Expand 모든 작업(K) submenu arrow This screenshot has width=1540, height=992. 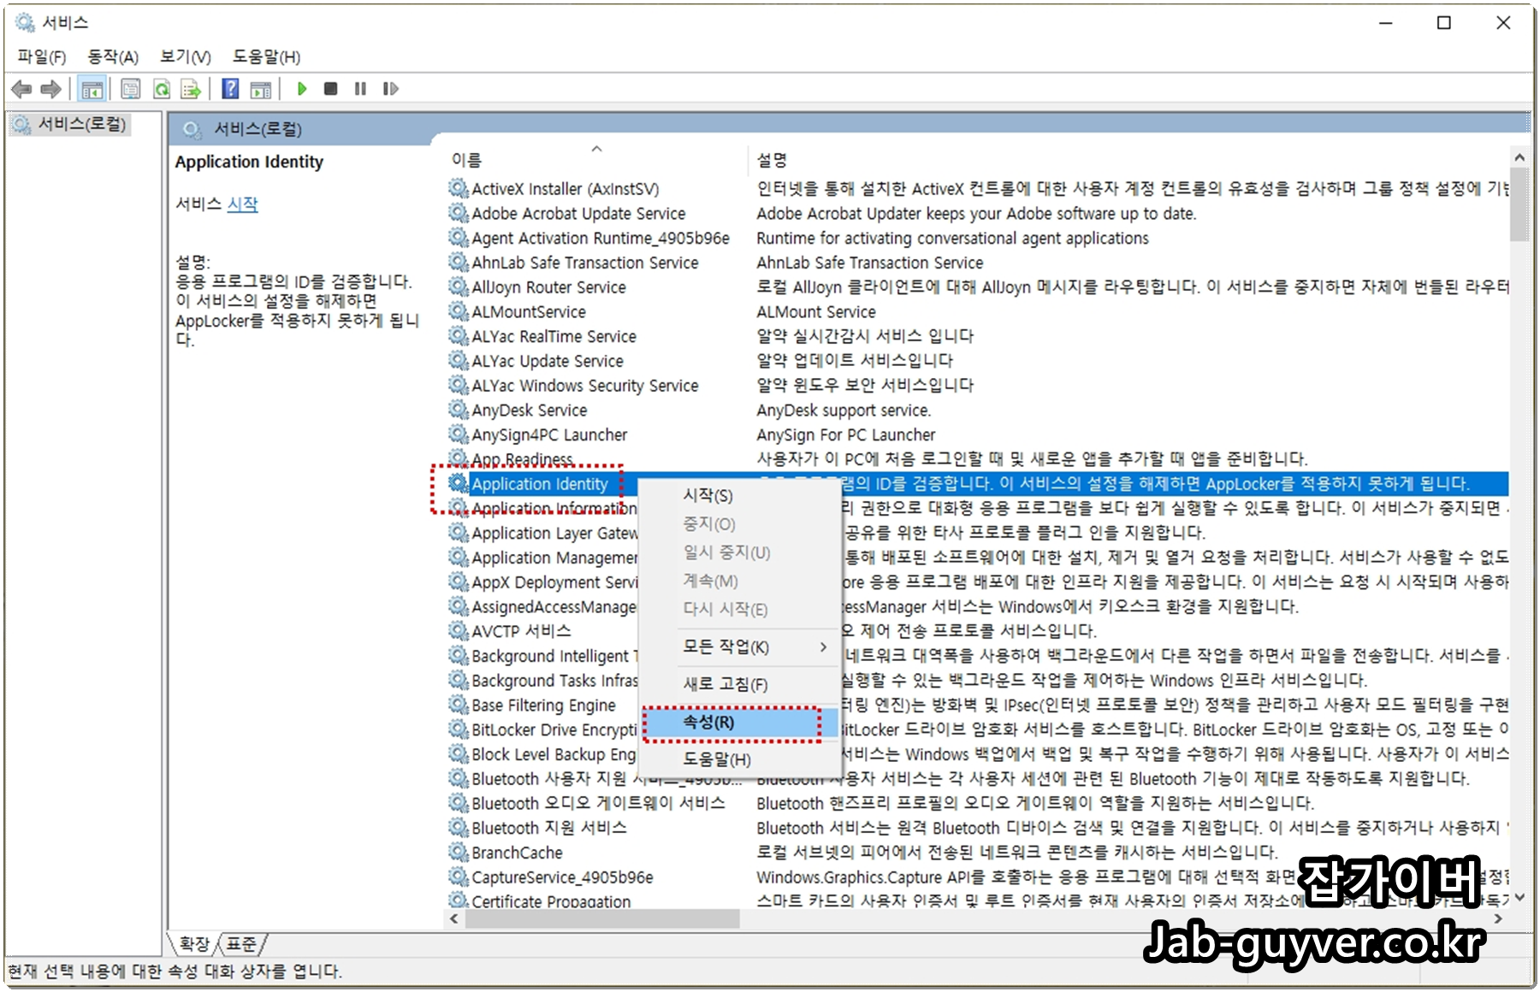(x=823, y=647)
